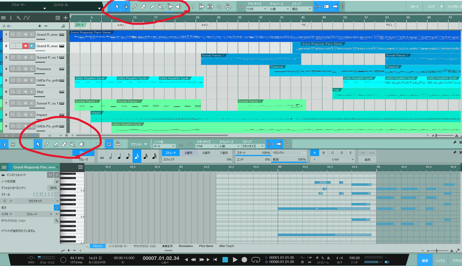This screenshot has height=266, width=462.
Task: Adjust the デフォルトのベロシティ 80% slider
Action: pos(52,188)
